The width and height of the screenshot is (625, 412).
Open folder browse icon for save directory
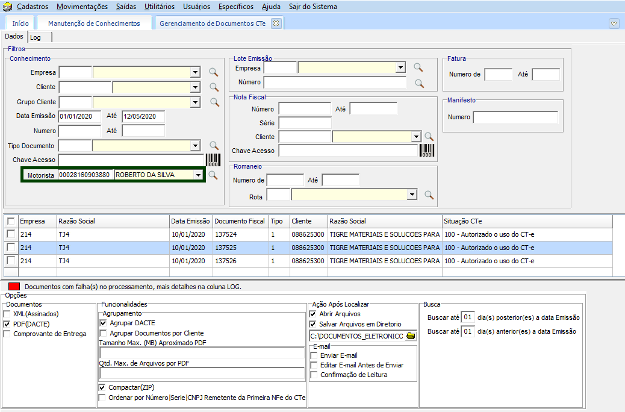(411, 336)
